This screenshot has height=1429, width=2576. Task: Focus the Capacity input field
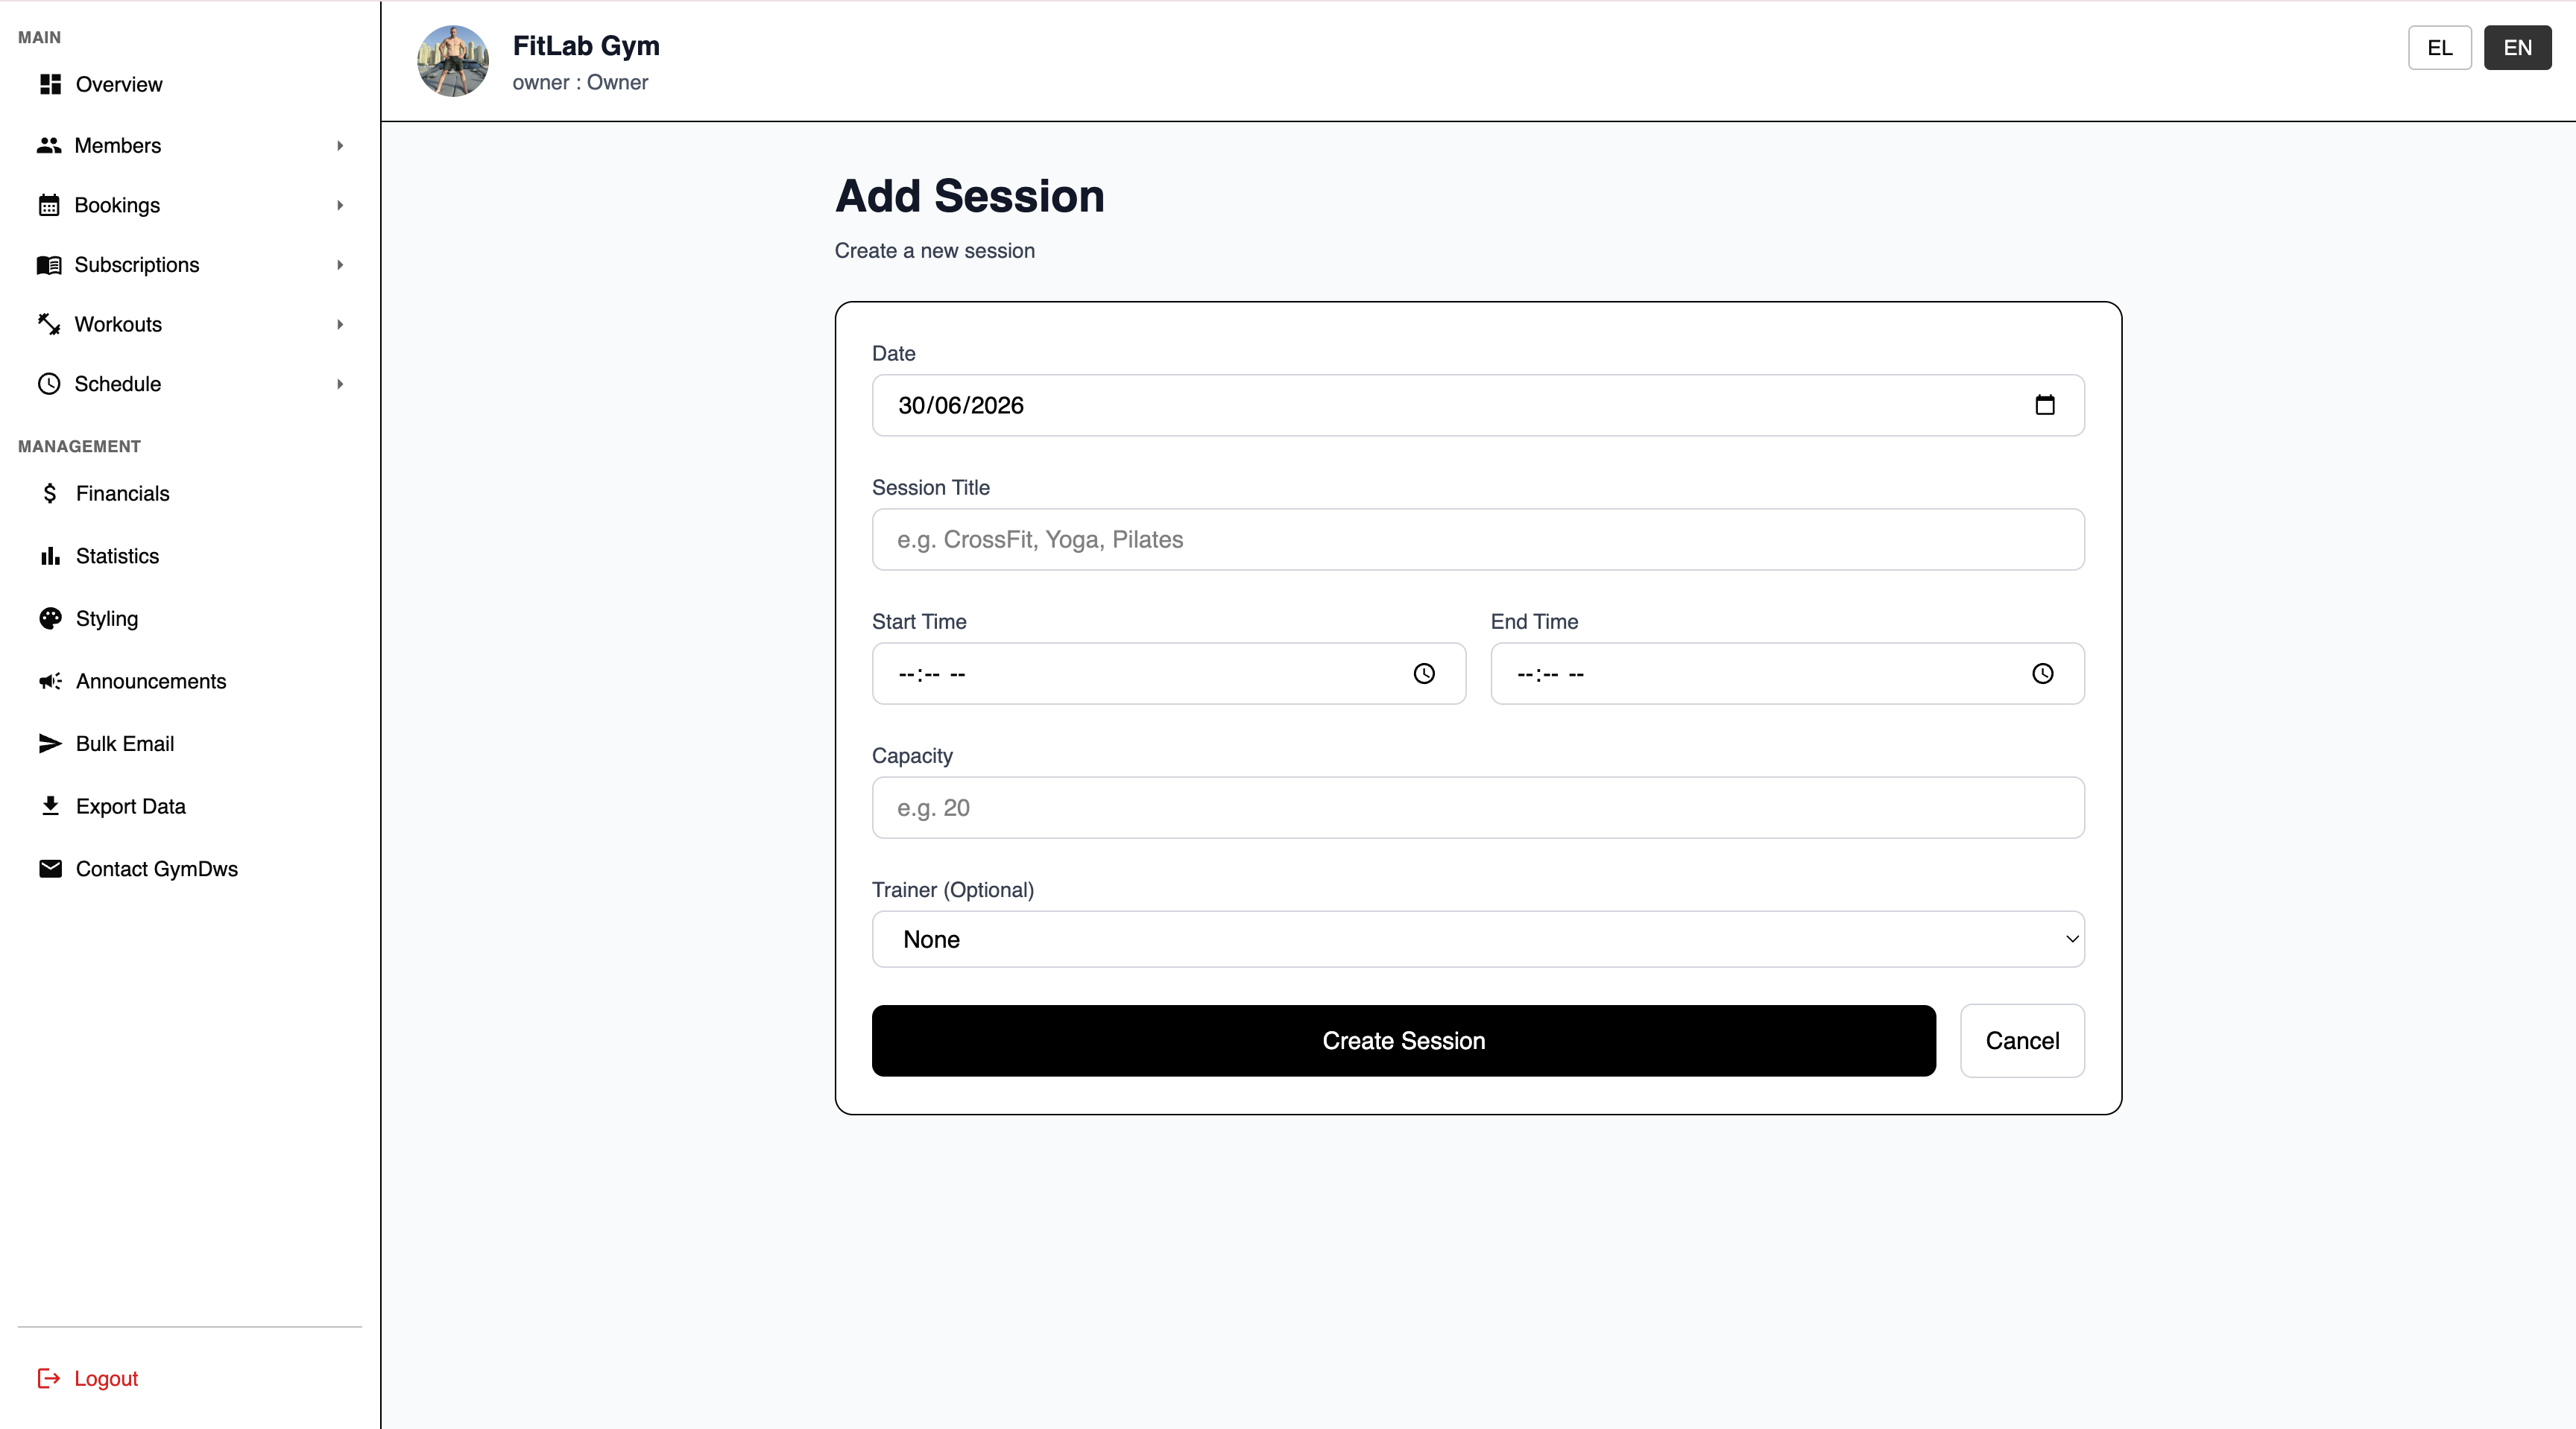1478,808
